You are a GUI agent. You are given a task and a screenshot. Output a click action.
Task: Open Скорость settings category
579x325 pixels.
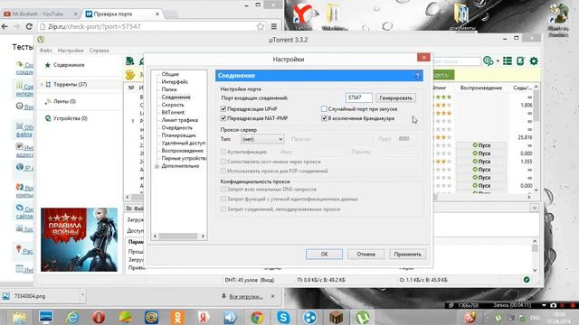pyautogui.click(x=173, y=105)
